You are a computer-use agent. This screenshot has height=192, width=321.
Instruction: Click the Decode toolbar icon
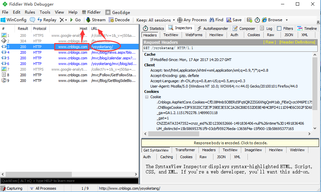(x=111, y=20)
